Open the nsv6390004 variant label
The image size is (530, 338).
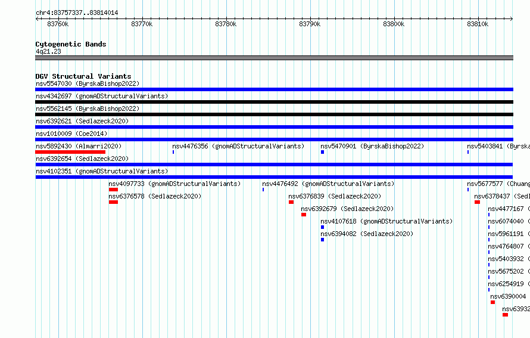[x=509, y=296]
